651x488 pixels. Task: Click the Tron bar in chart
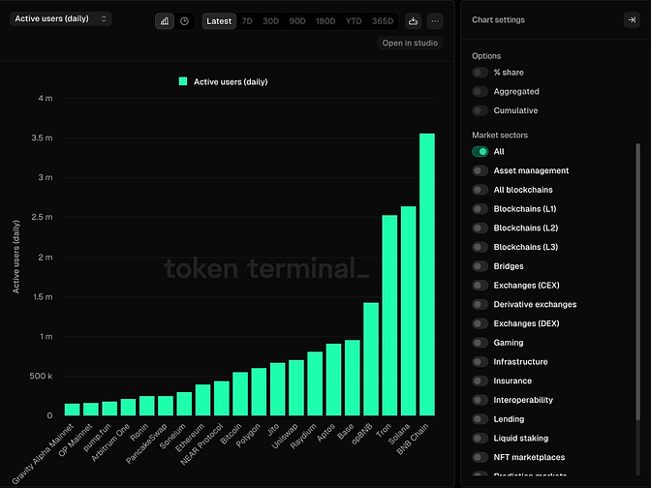[389, 315]
